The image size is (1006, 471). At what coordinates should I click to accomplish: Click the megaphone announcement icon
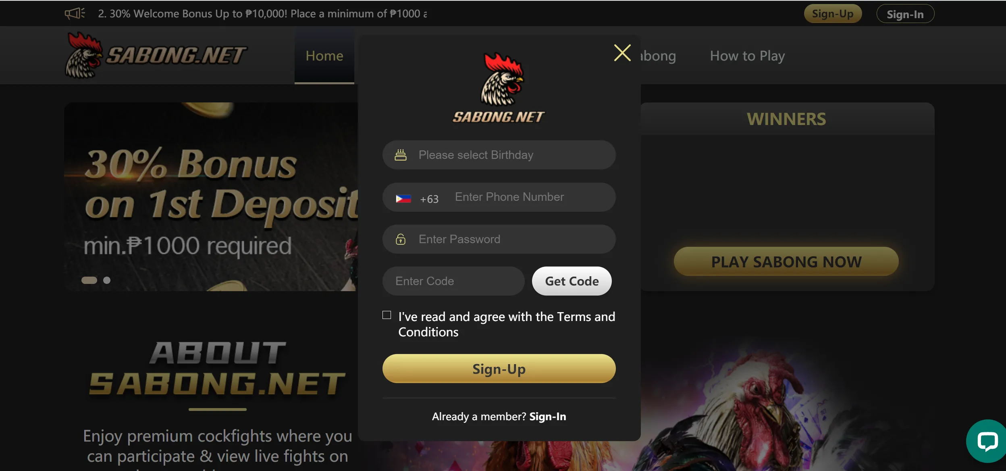pyautogui.click(x=74, y=13)
